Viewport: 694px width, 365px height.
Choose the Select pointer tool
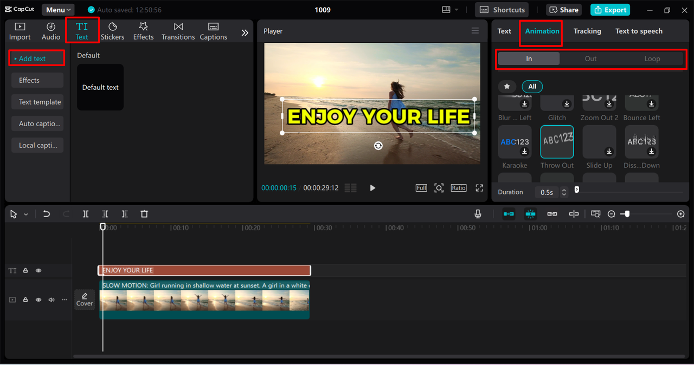click(x=14, y=214)
